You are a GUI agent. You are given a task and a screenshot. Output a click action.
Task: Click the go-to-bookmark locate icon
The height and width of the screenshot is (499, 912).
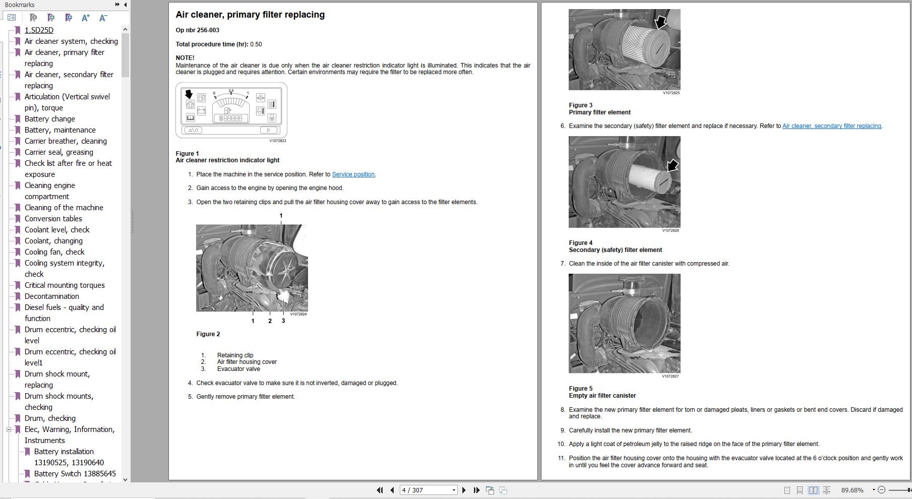tap(68, 18)
